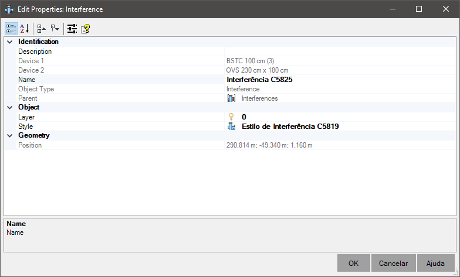Screen dimensions: 460x277
Task: Click the expand all categories toolbar icon
Action: [55, 29]
